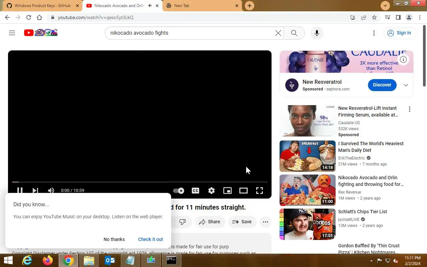Click the jschlattLIVE channel name

tap(349, 220)
